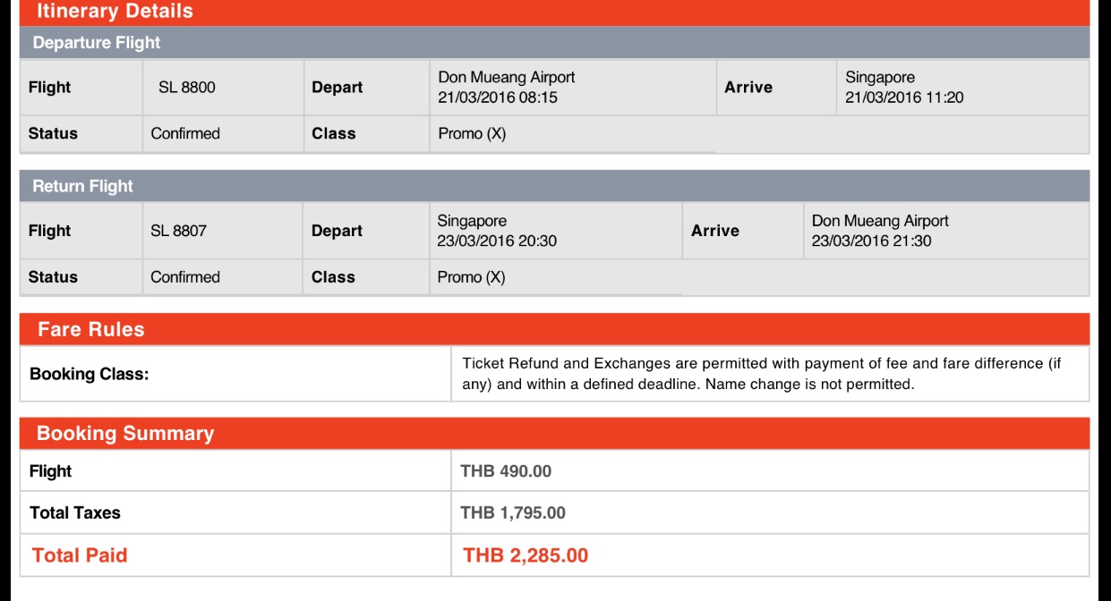Click the ticket refund and exchanges text

click(762, 374)
